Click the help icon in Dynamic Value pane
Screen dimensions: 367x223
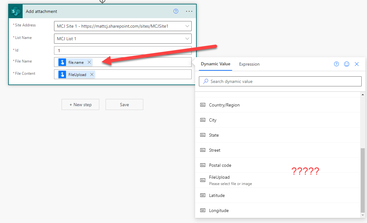point(336,64)
